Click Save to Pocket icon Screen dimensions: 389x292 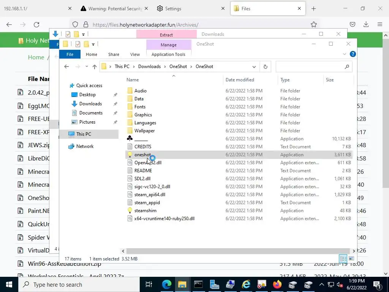point(352,24)
